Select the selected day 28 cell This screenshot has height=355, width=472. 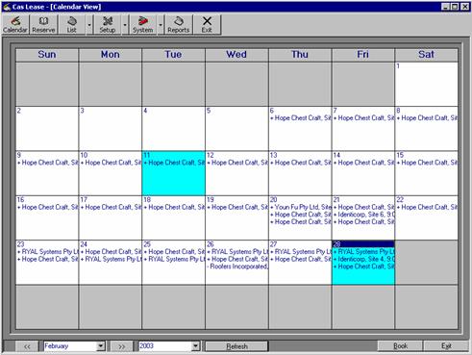click(x=363, y=263)
